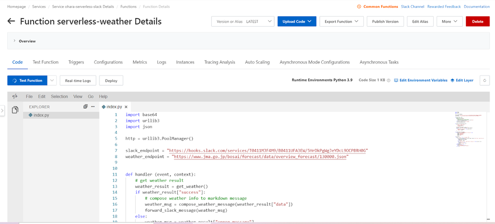The height and width of the screenshot is (224, 495).
Task: Open the Explorer files icon in the activity bar
Action: click(15, 109)
